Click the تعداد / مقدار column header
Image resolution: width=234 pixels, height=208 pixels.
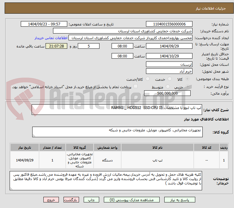point(52,147)
